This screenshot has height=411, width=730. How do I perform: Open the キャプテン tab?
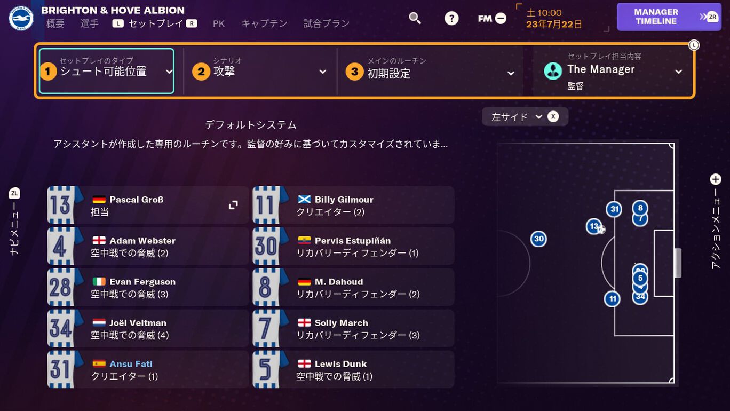264,23
